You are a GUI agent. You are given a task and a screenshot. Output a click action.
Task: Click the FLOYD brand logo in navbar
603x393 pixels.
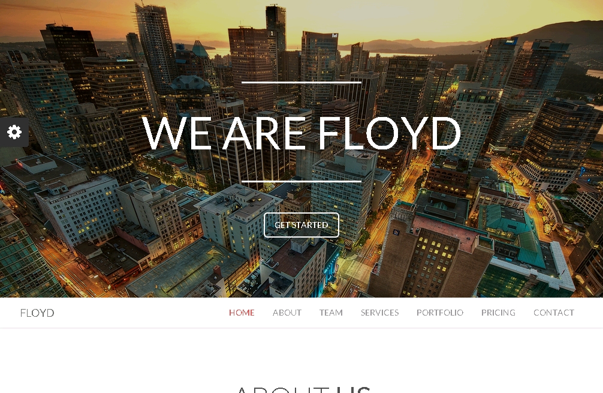[x=37, y=313]
